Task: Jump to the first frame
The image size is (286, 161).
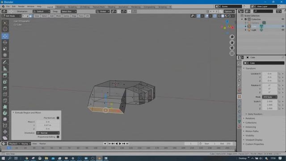Action: [109, 144]
